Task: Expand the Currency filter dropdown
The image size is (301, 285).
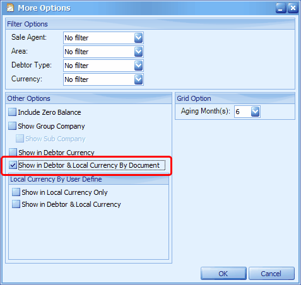Action: [x=138, y=79]
